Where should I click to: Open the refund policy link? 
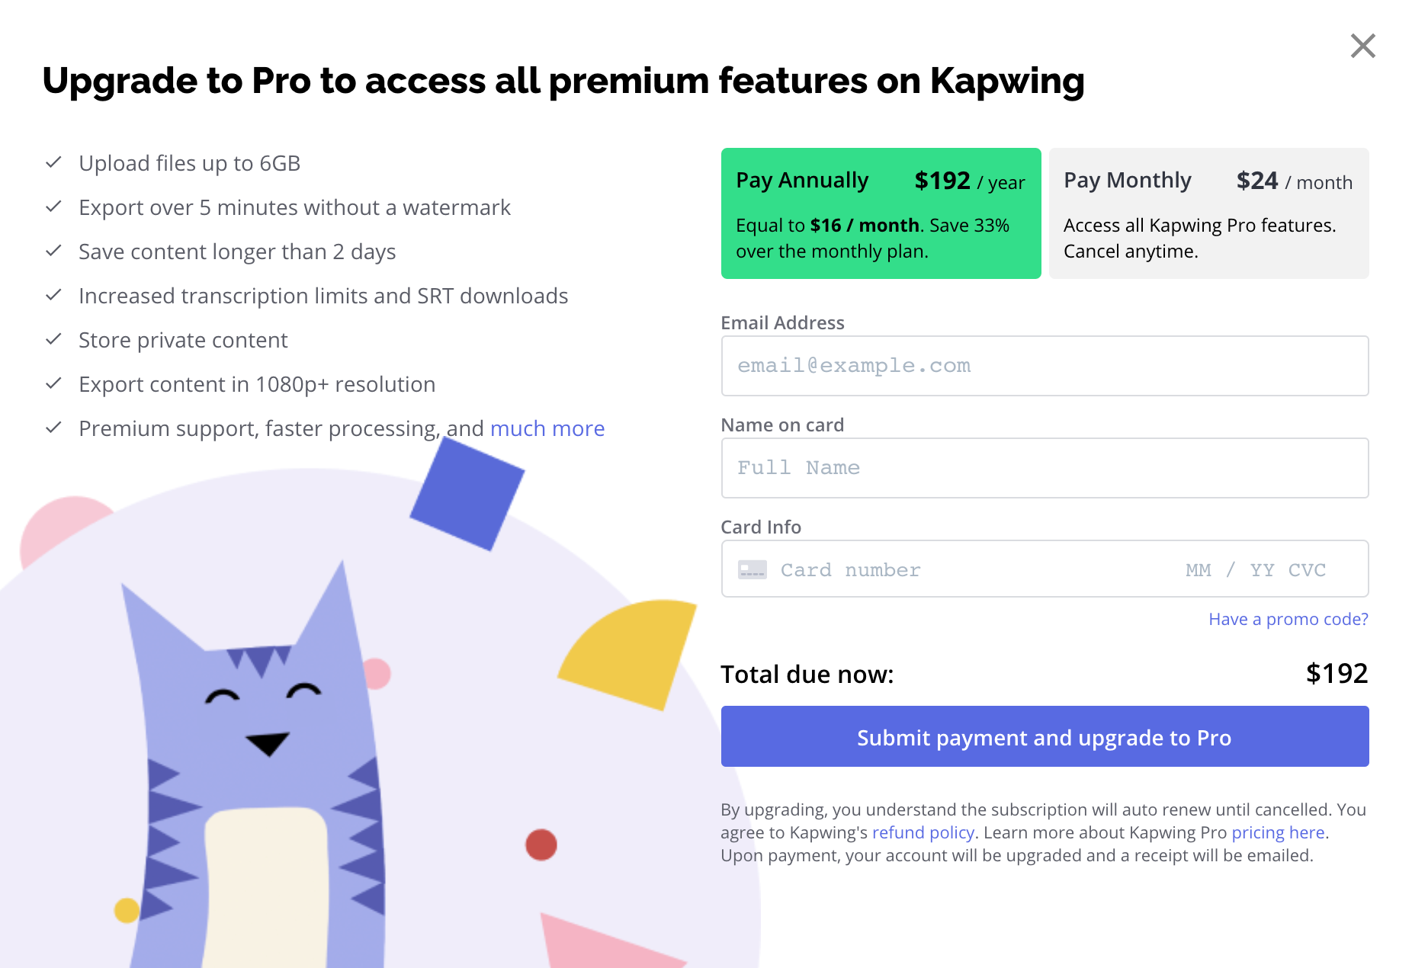(923, 832)
